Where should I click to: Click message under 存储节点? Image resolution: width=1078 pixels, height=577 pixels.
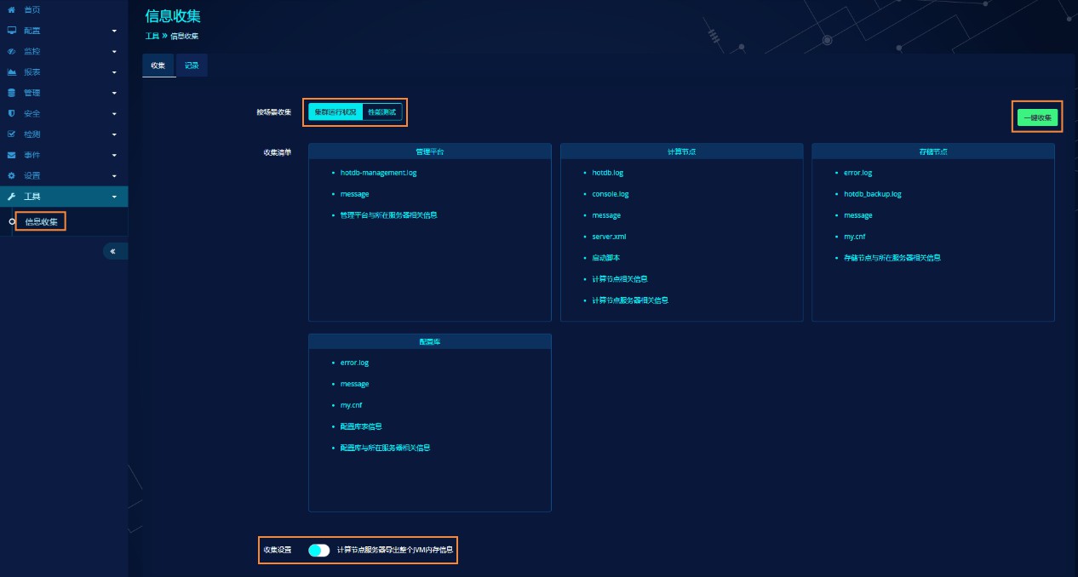pos(857,215)
